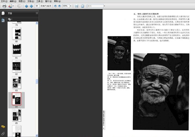
Task: Click the fit full page icon
Action: [83, 6]
